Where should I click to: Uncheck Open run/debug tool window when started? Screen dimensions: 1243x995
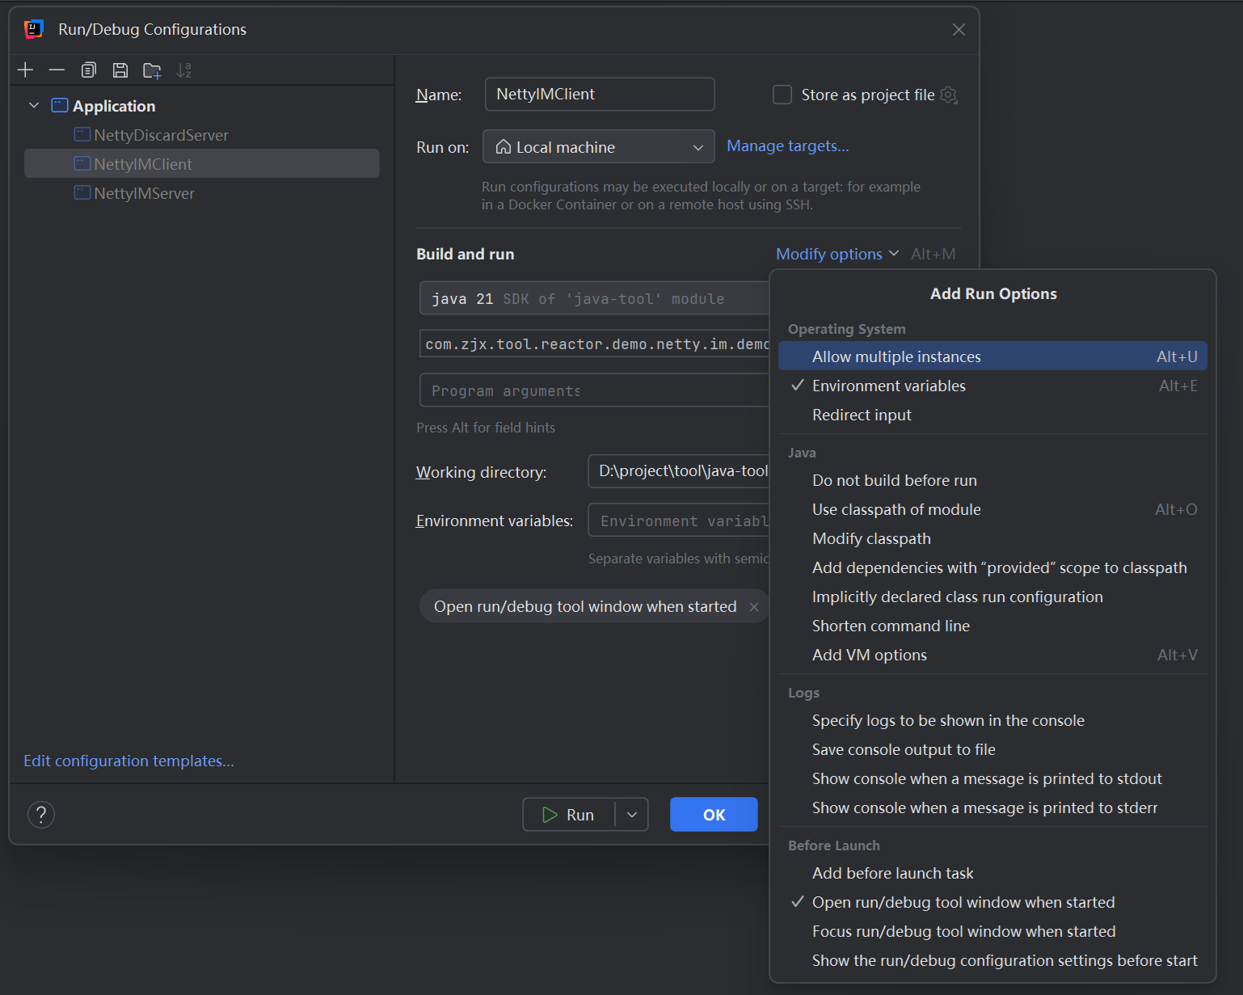(963, 903)
